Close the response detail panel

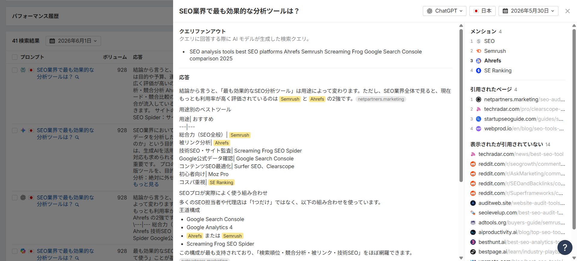coord(567,11)
